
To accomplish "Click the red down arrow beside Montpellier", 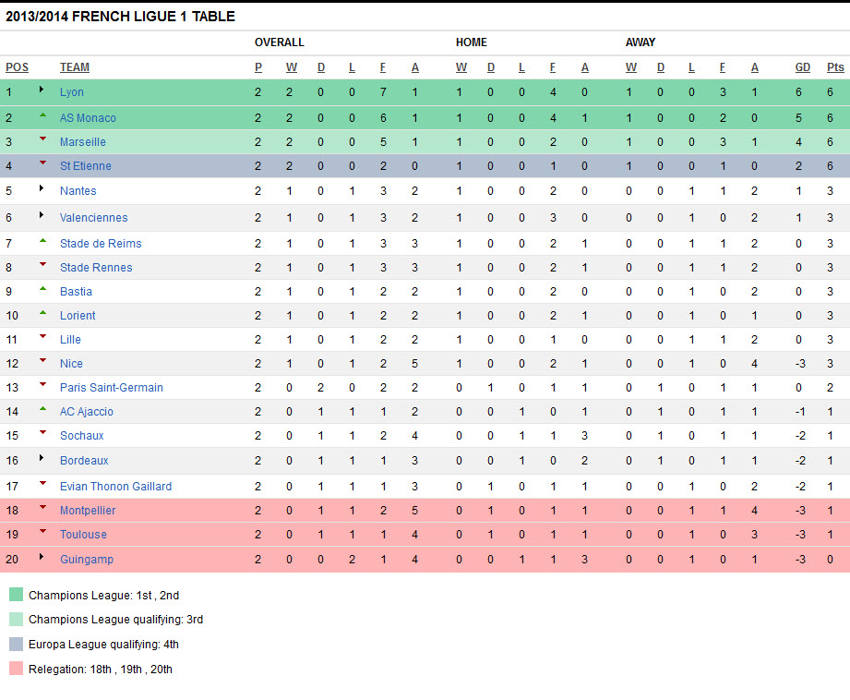I will [42, 508].
